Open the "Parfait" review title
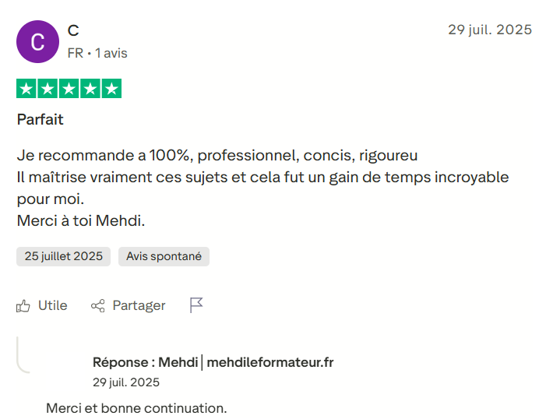546x419 pixels. point(41,120)
